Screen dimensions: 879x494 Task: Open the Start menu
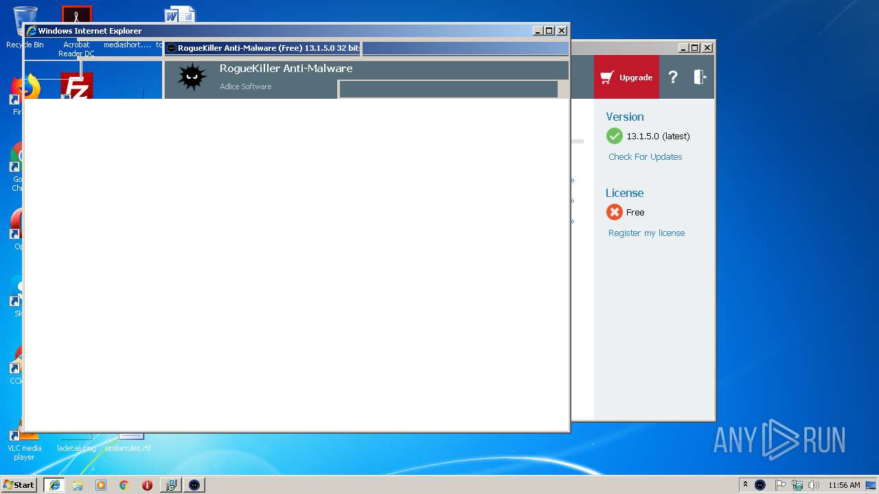click(x=19, y=485)
